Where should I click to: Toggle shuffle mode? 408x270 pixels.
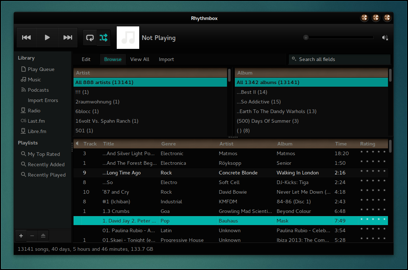pos(104,38)
